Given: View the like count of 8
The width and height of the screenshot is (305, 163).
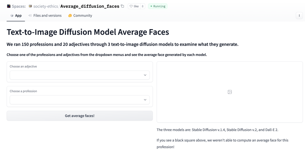Looking at the screenshot, I should coord(143,6).
